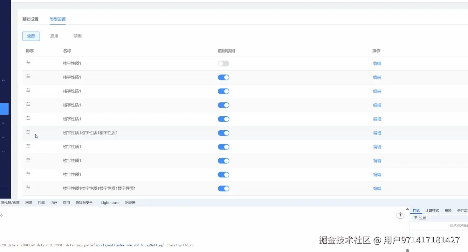This screenshot has width=468, height=252.
Task: Select the 启用 filter button
Action: [x=54, y=36]
